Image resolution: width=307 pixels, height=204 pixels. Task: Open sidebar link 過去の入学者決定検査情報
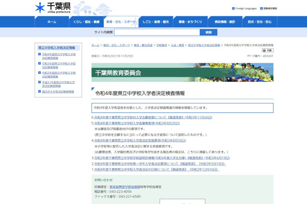click(x=58, y=91)
